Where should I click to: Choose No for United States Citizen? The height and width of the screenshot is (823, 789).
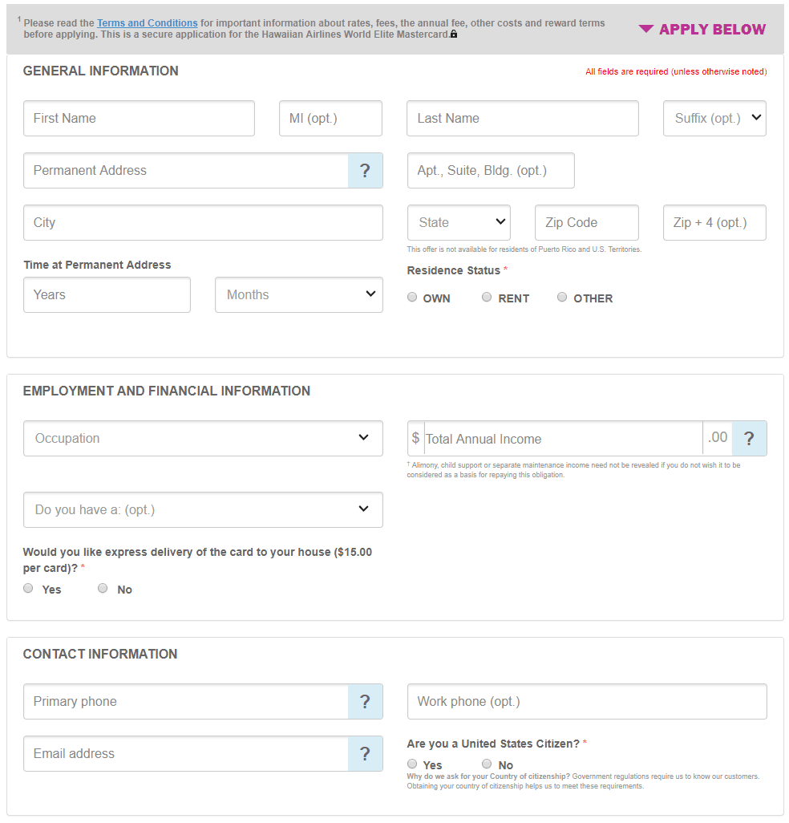tap(487, 764)
